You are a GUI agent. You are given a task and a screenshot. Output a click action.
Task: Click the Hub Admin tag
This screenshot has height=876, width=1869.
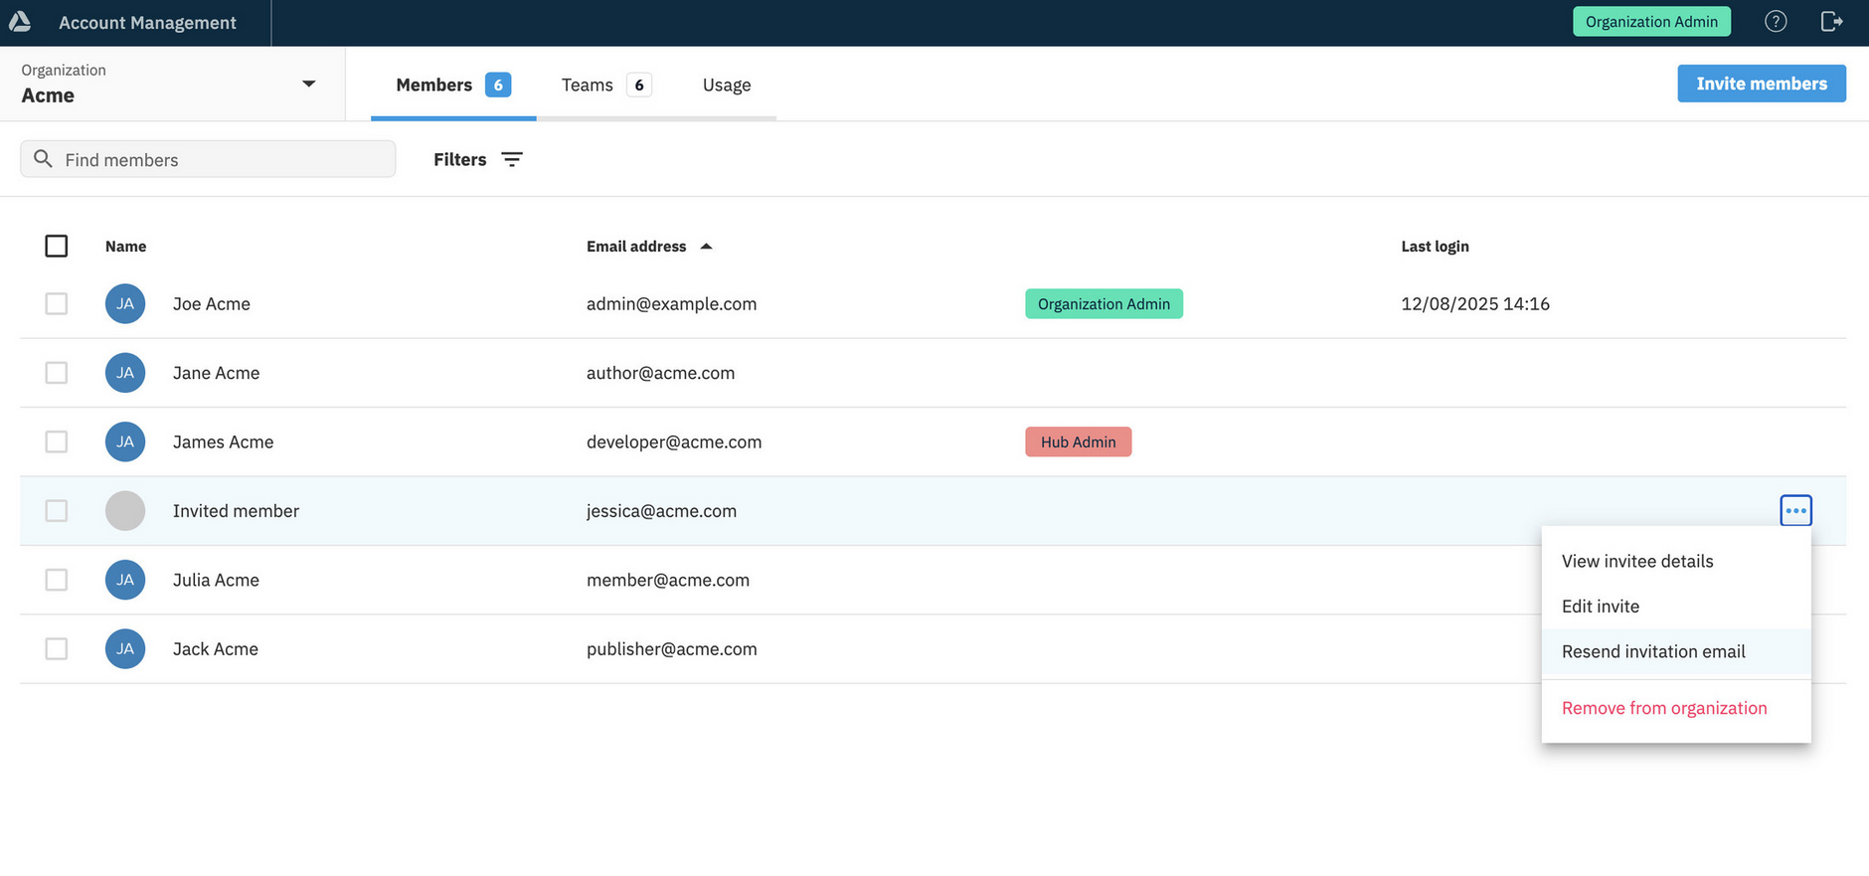click(x=1078, y=441)
